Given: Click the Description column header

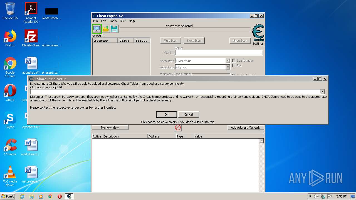Looking at the screenshot, I should [x=125, y=136].
